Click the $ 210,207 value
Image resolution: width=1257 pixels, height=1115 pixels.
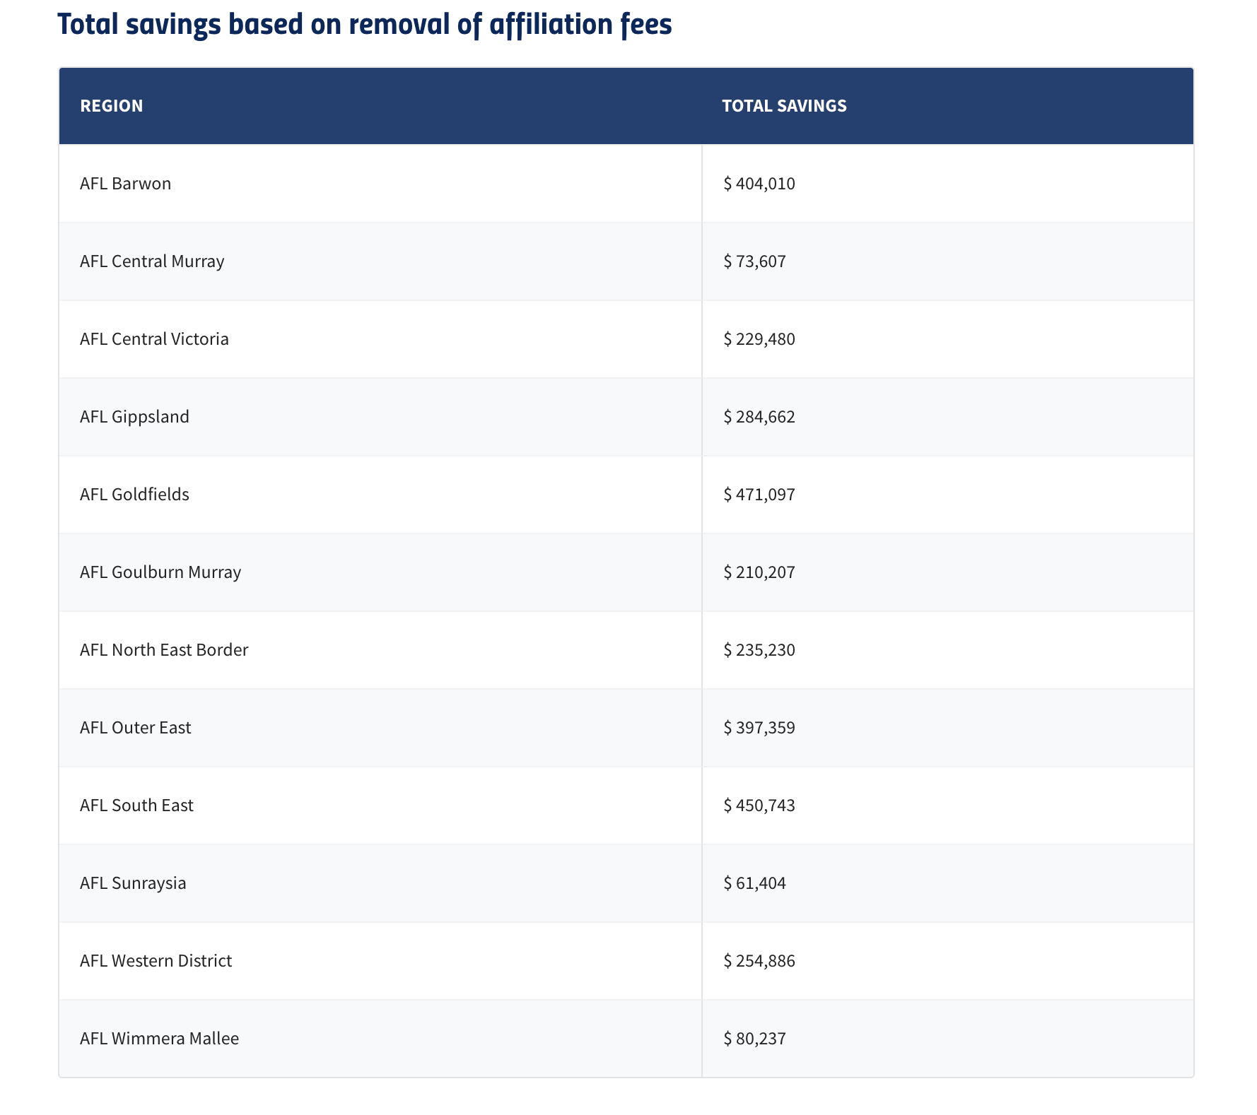(x=759, y=572)
